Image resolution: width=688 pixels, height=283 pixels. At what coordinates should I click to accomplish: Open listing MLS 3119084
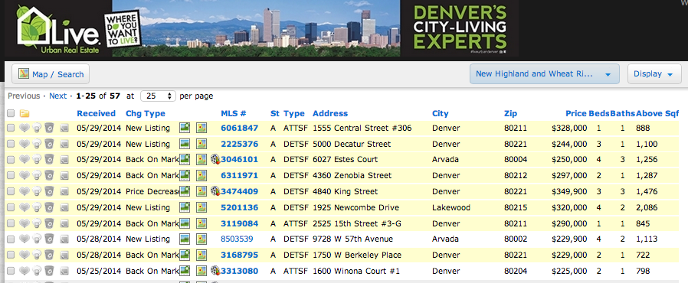(x=240, y=223)
